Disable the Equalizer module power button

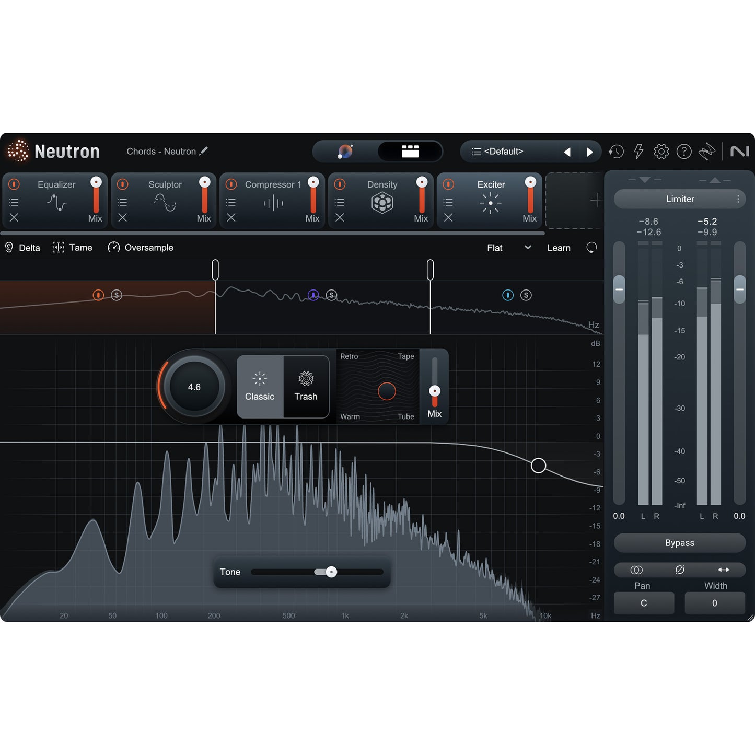tap(14, 184)
